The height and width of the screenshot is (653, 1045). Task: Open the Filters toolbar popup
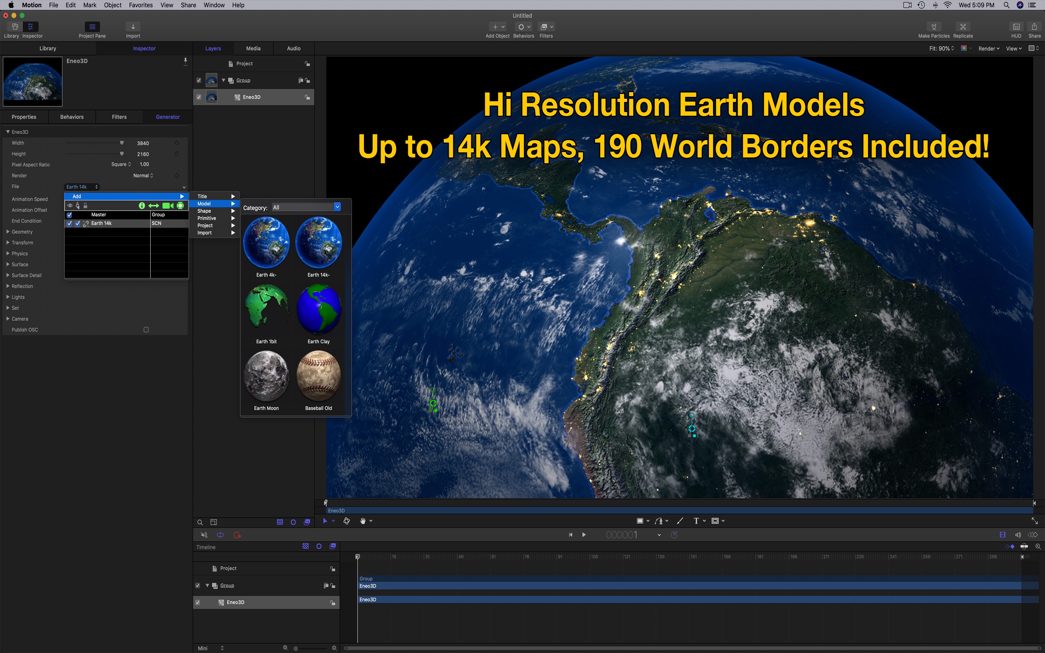tap(546, 27)
